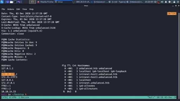Open the purple launcher icon beside terminal
Screen dimensions: 180x101
(x=19, y=2)
